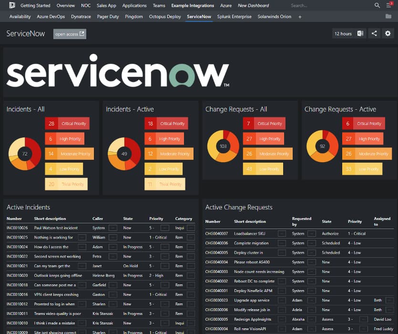Open the 12 hours time range selector

(343, 33)
